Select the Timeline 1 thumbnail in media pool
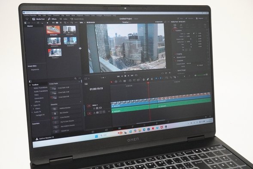The width and height of the screenshot is (253, 169). [55, 53]
